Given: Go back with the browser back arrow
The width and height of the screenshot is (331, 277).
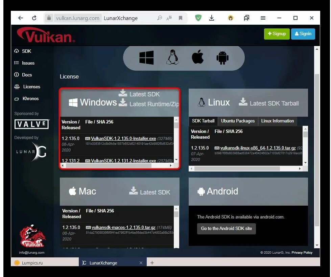Looking at the screenshot, I should (21, 18).
